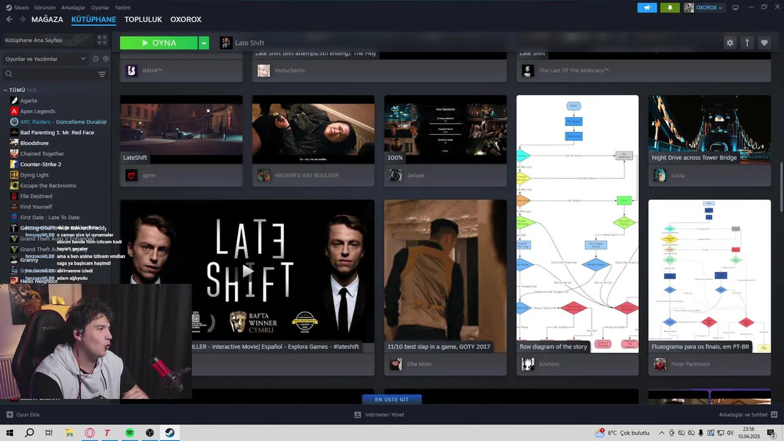The width and height of the screenshot is (784, 441).
Task: Switch to the MAĞAZA tab
Action: coord(47,20)
